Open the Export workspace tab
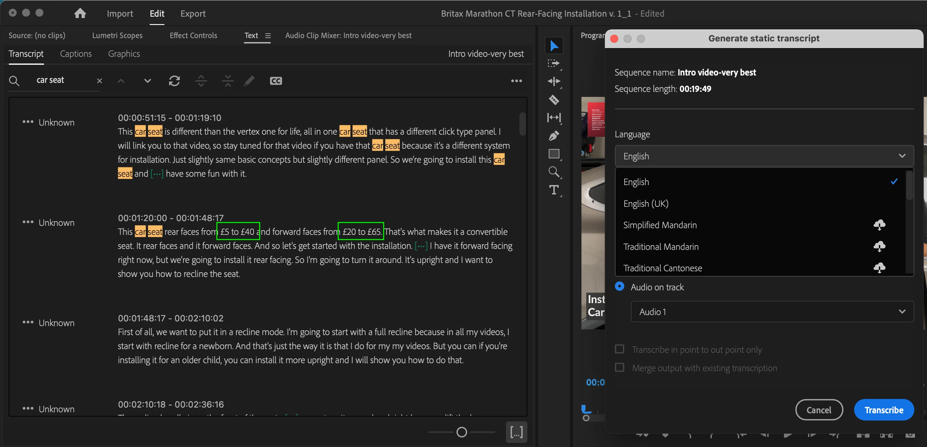 (x=193, y=13)
